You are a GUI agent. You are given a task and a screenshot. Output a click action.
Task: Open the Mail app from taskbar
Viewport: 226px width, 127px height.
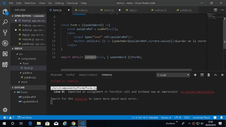56,123
